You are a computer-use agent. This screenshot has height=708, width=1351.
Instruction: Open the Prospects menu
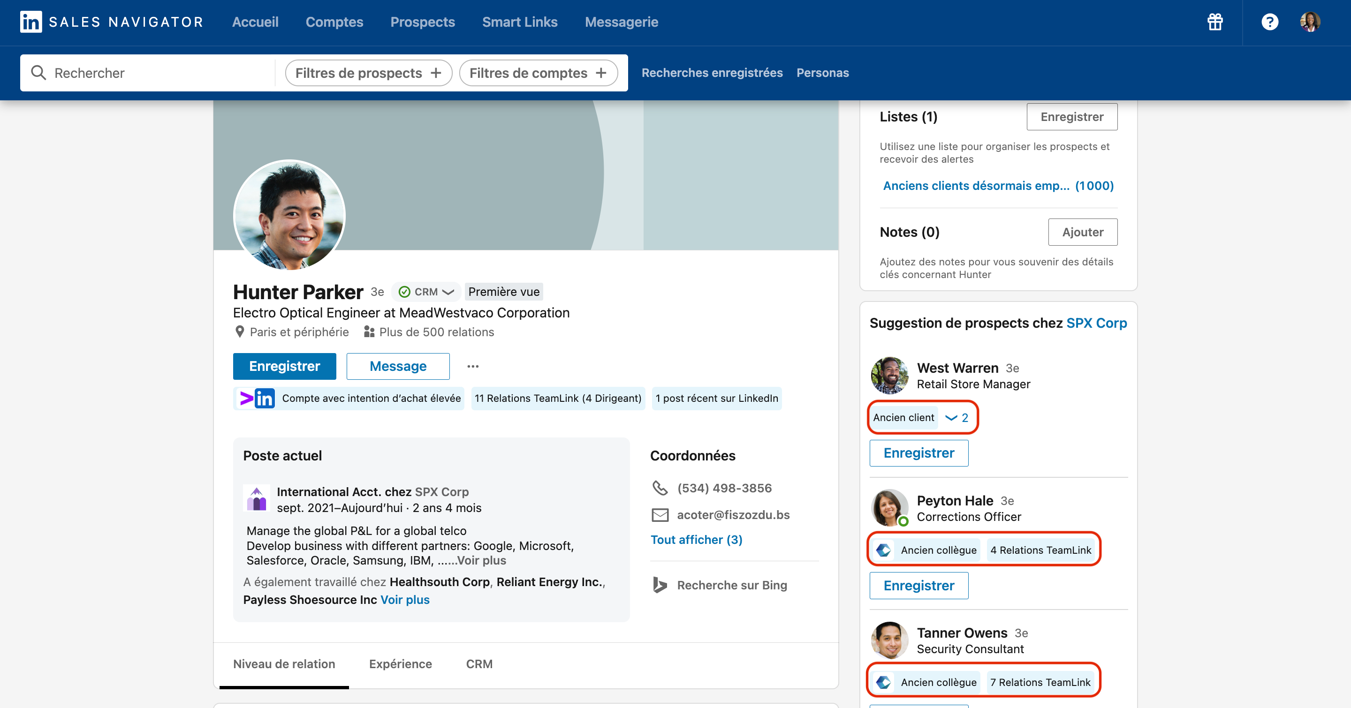tap(422, 22)
